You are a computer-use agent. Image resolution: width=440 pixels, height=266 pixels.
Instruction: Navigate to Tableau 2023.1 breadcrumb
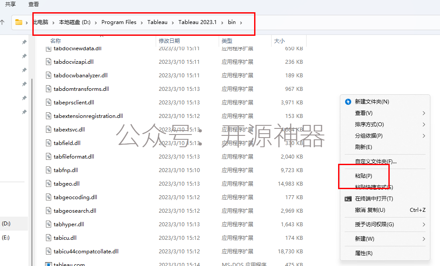(198, 22)
